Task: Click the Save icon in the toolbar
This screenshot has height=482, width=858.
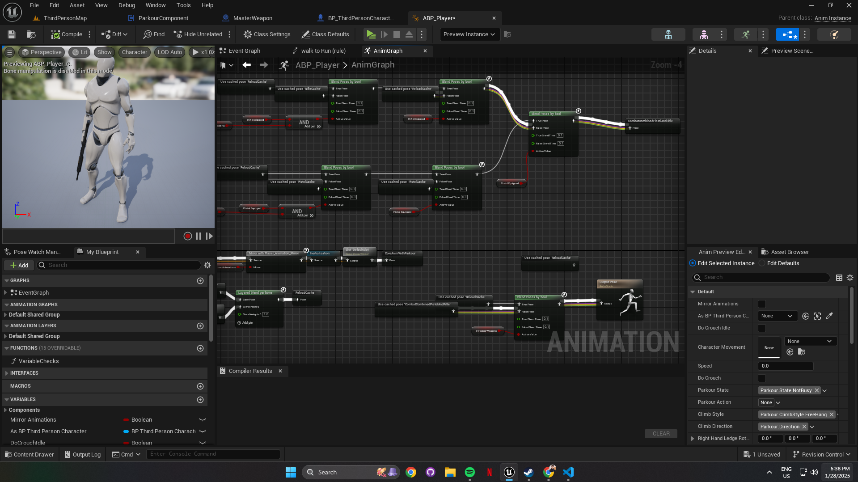Action: coord(12,34)
